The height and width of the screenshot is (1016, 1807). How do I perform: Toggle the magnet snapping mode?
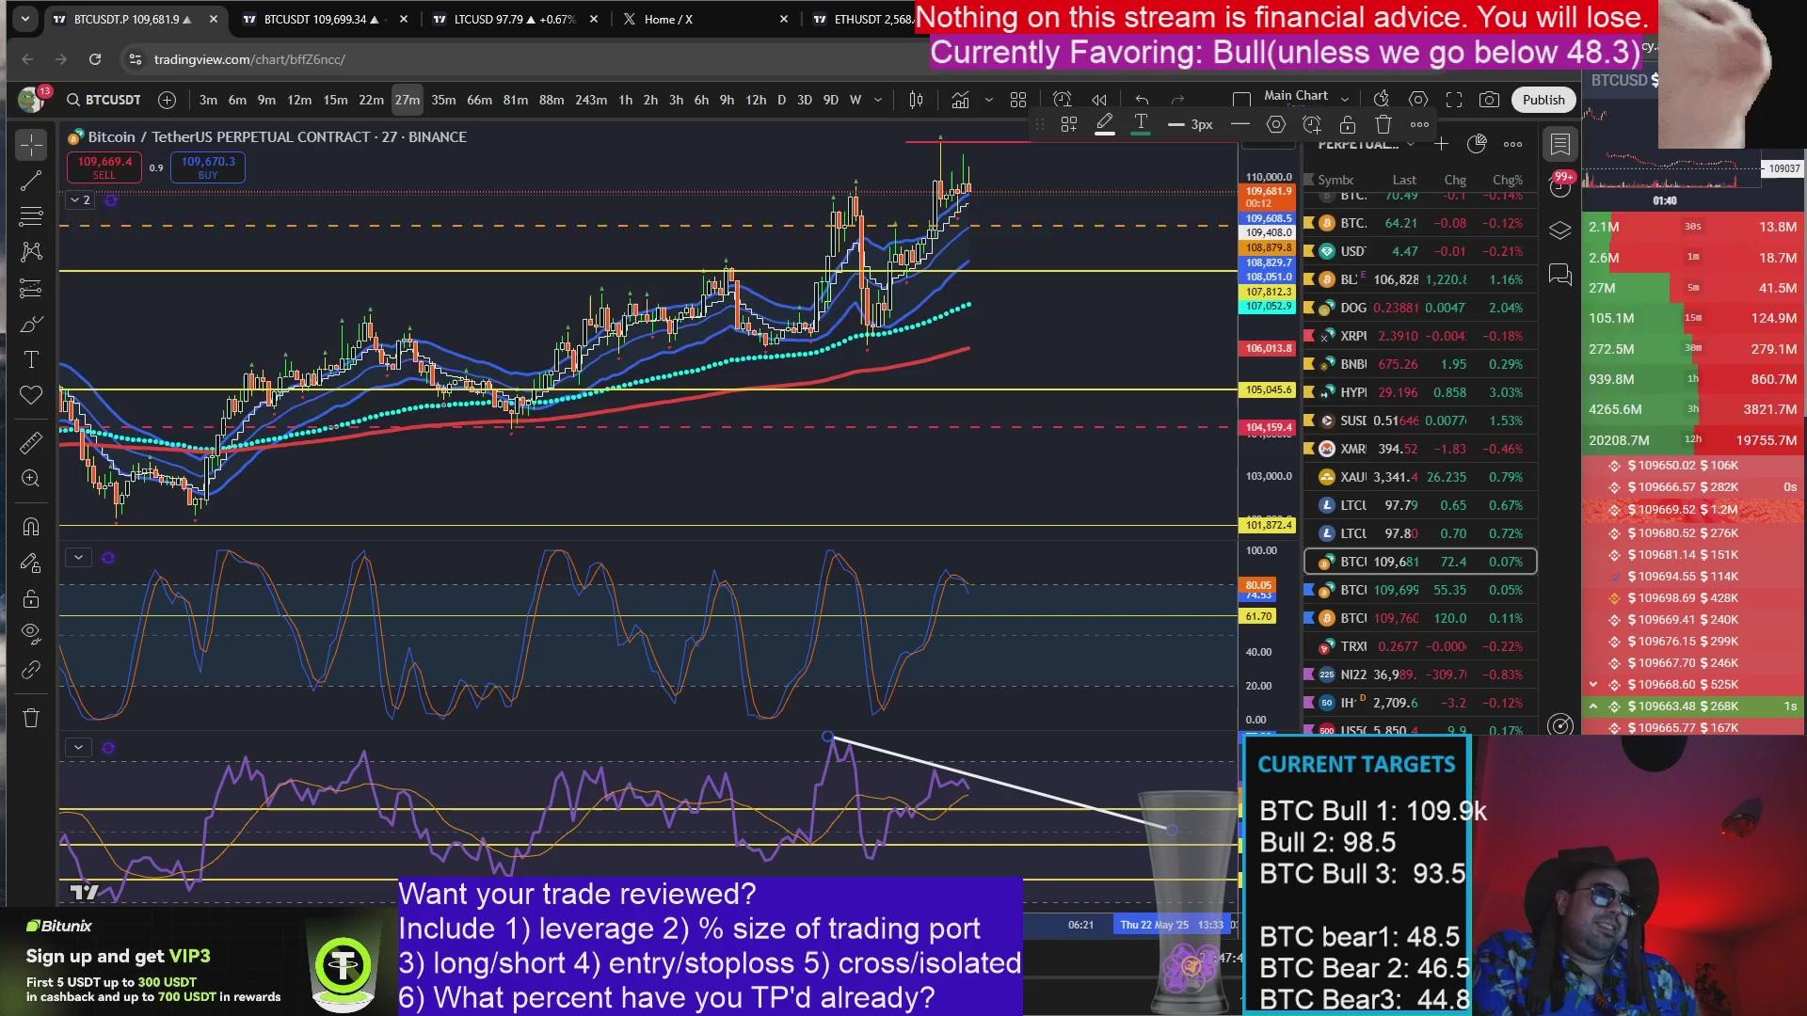31,526
